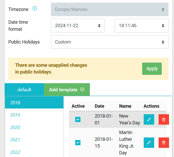Viewport: 174px width, 157px height.
Task: Click the unapplied changes warning message
Action: coord(51,69)
